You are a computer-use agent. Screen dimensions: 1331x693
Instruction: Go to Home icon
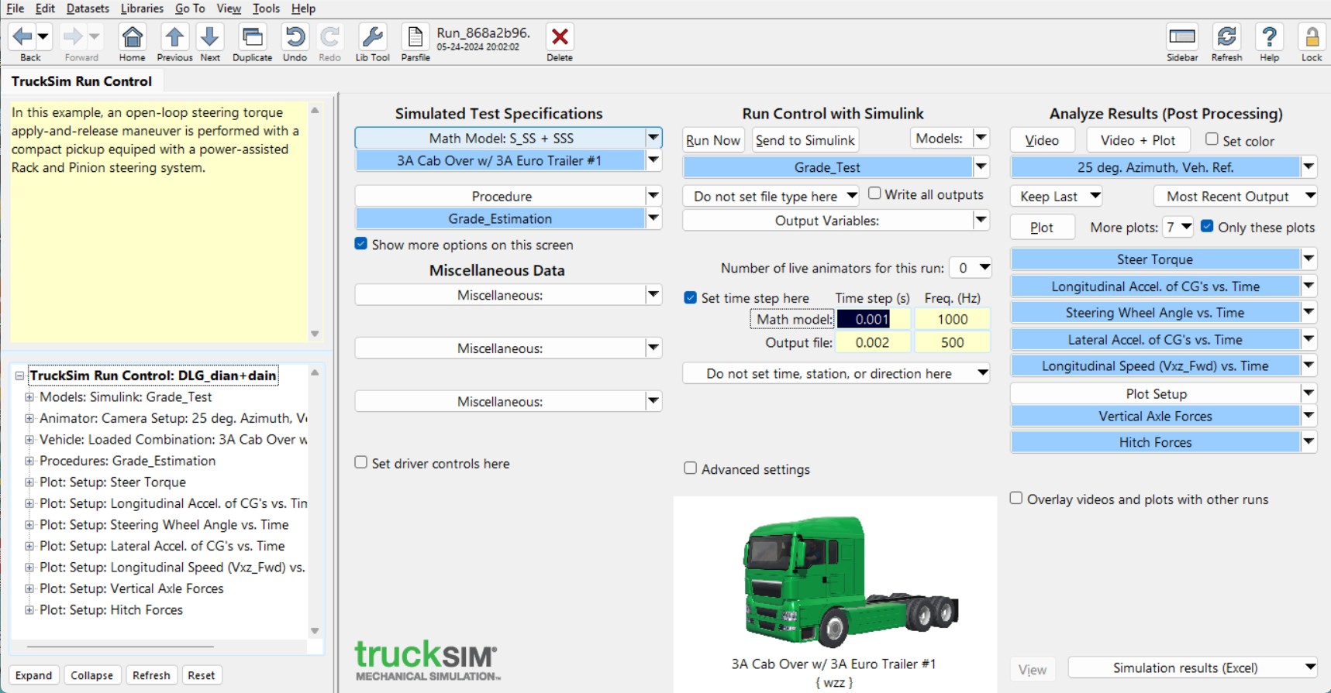132,36
